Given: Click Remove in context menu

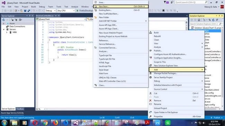Looking at the screenshot, I should click(x=176, y=101).
